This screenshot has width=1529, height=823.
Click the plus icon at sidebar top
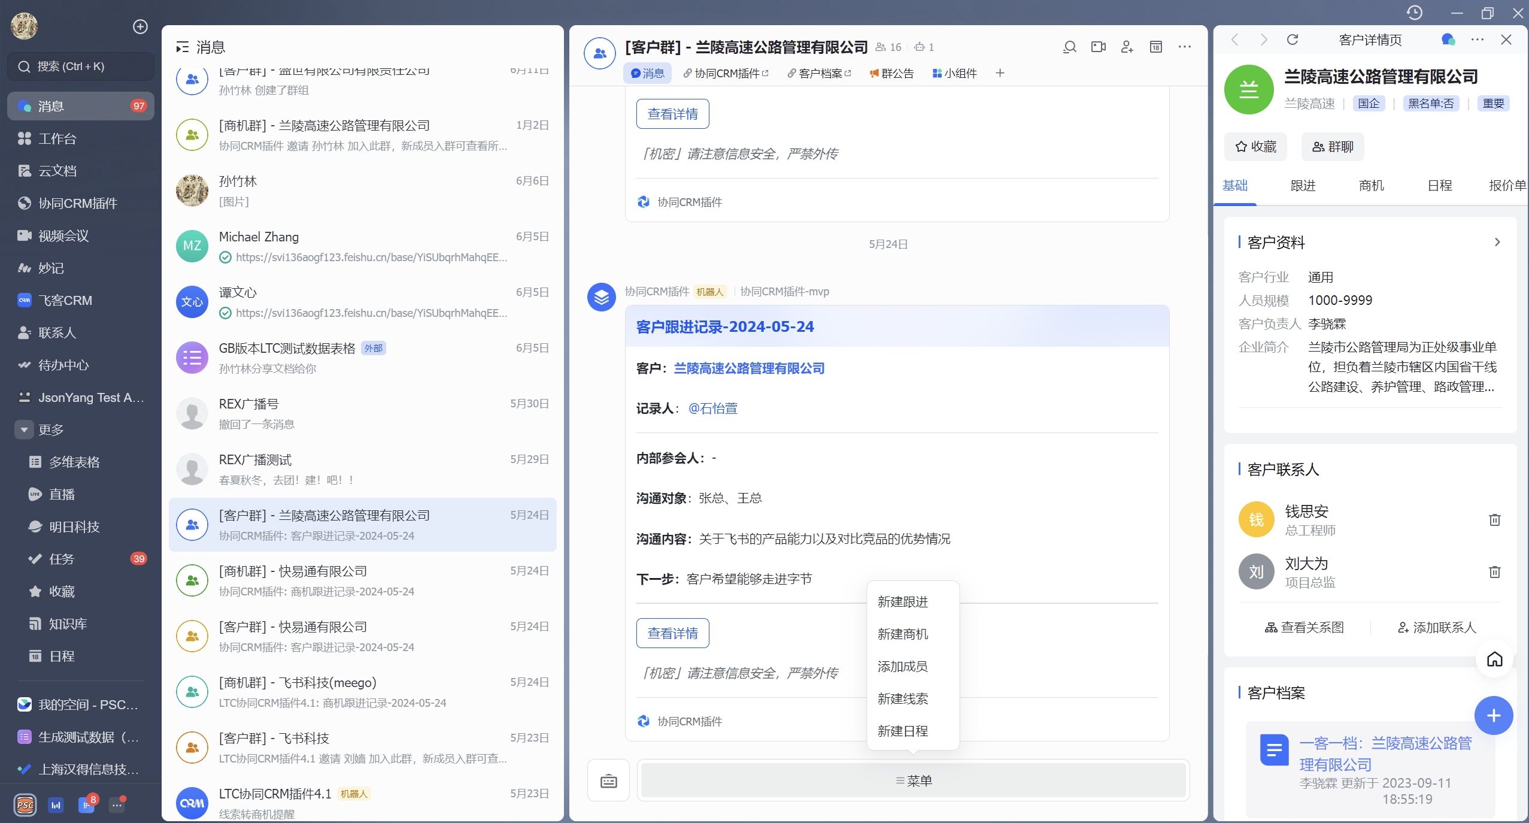[x=140, y=26]
